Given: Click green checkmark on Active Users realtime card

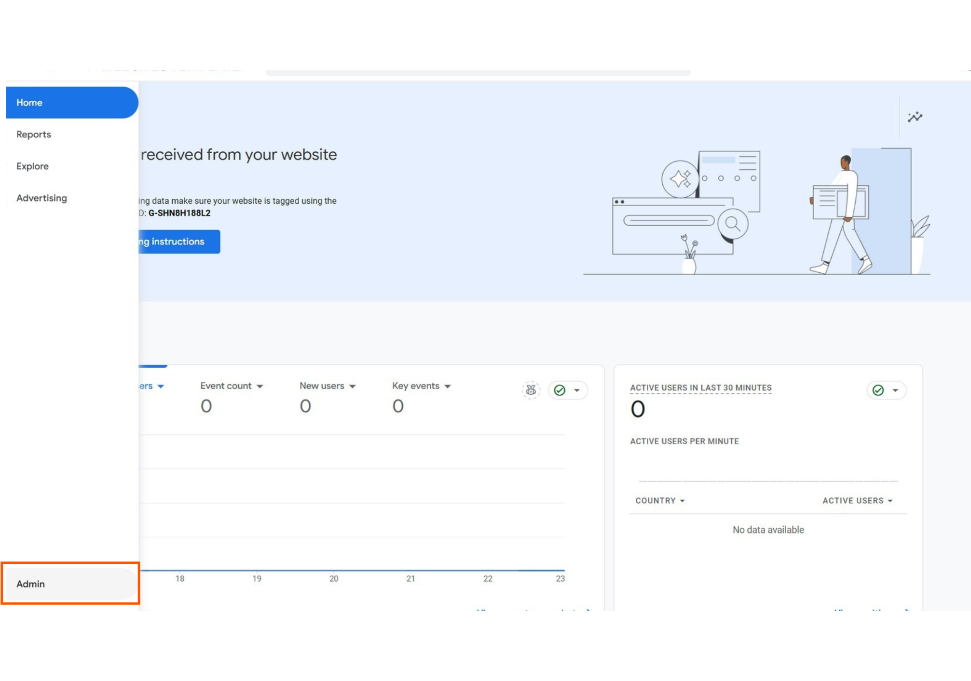Looking at the screenshot, I should (878, 390).
